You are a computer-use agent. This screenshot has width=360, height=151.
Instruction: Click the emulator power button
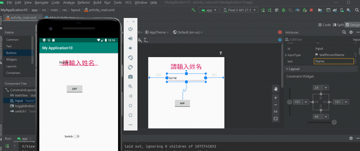pyautogui.click(x=130, y=29)
